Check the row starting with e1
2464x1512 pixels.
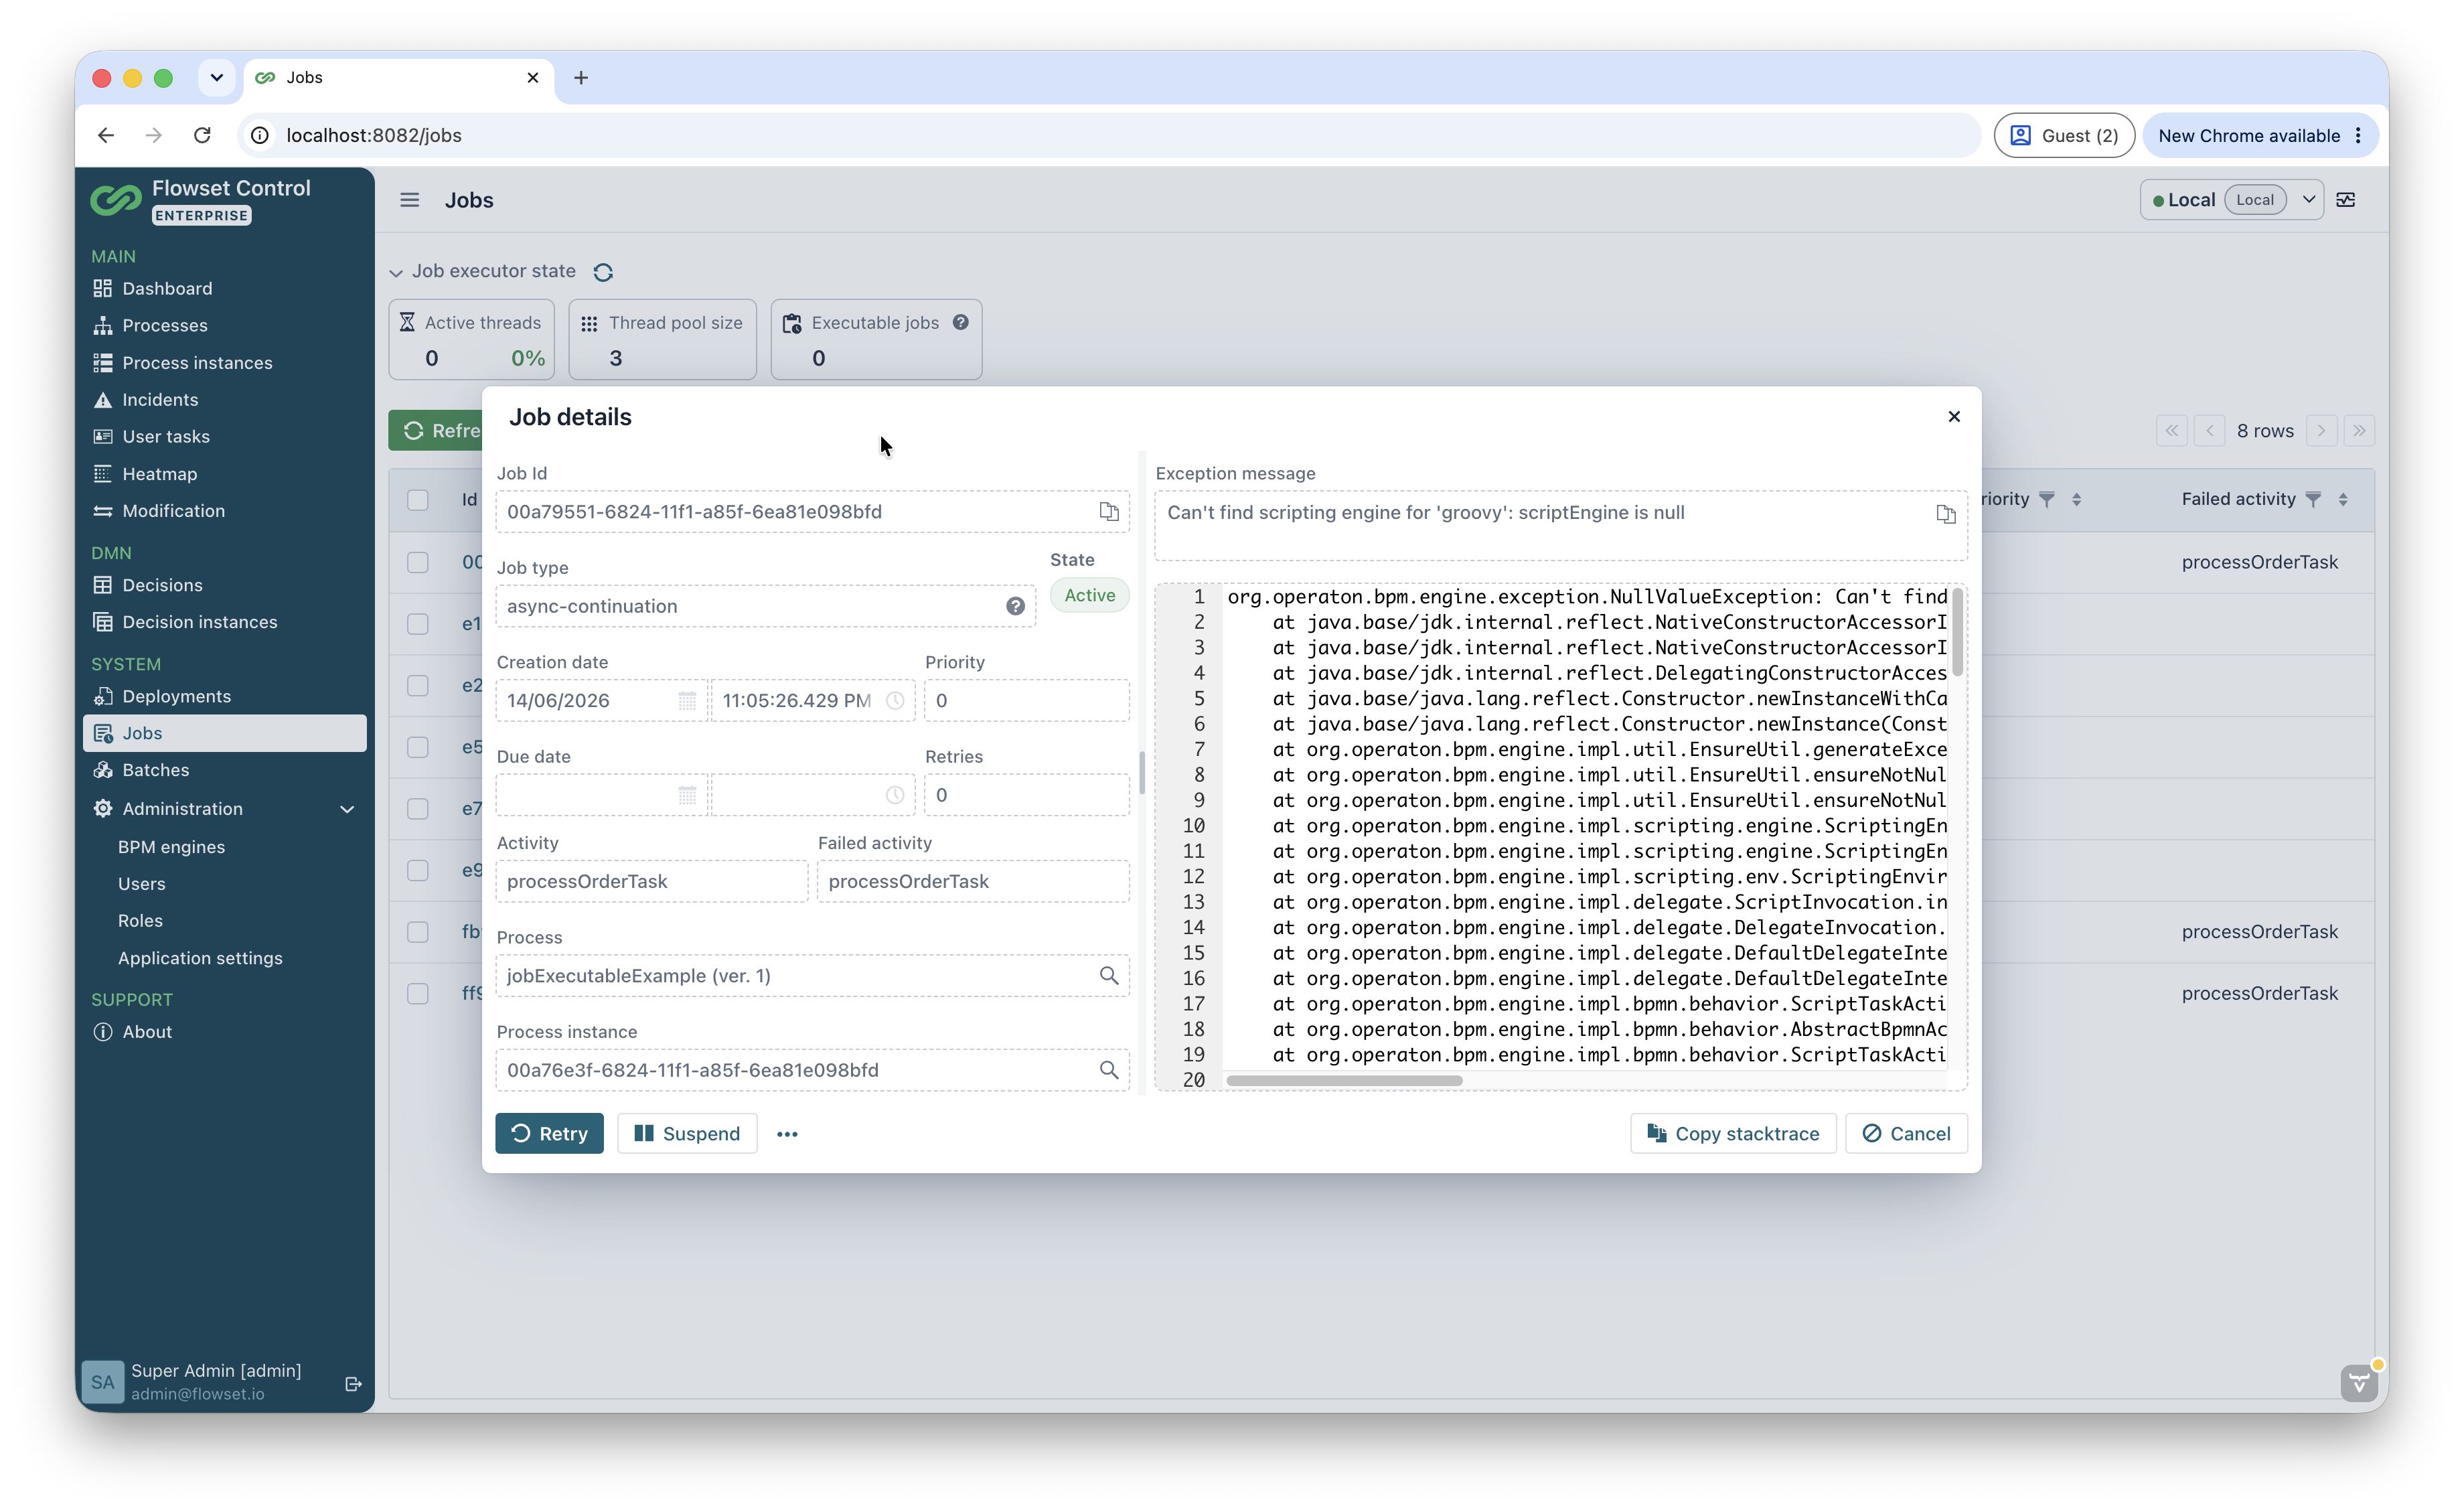tap(418, 624)
